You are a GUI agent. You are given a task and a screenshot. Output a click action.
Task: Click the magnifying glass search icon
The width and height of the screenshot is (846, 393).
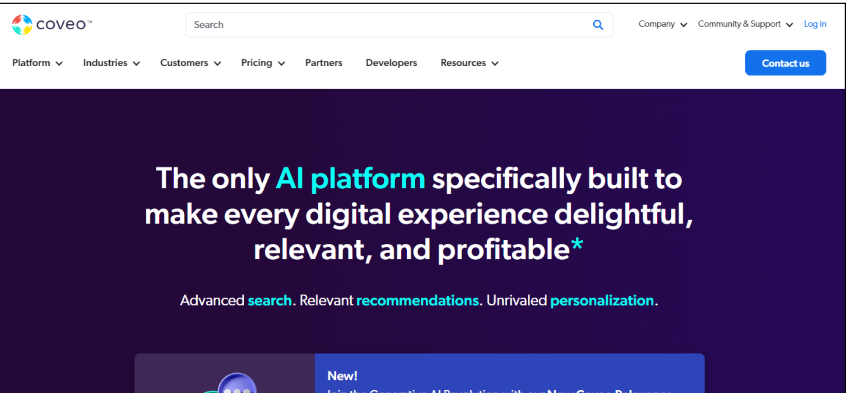598,25
